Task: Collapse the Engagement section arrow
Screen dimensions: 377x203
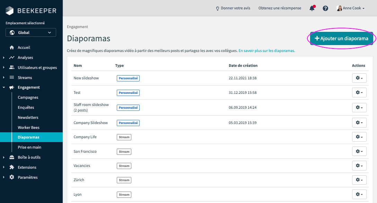Action: [3, 87]
